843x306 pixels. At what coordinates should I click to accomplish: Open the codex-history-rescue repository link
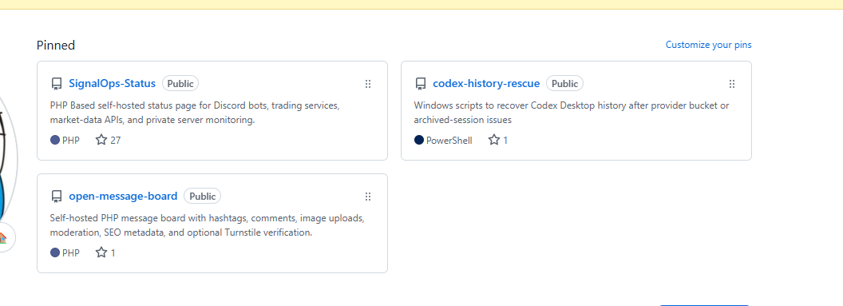(486, 83)
